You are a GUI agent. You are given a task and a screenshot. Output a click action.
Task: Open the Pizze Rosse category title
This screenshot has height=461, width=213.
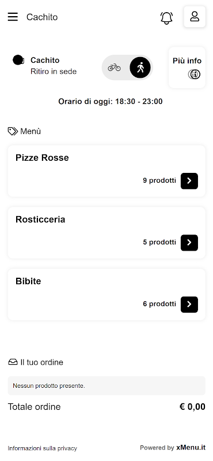pos(42,157)
